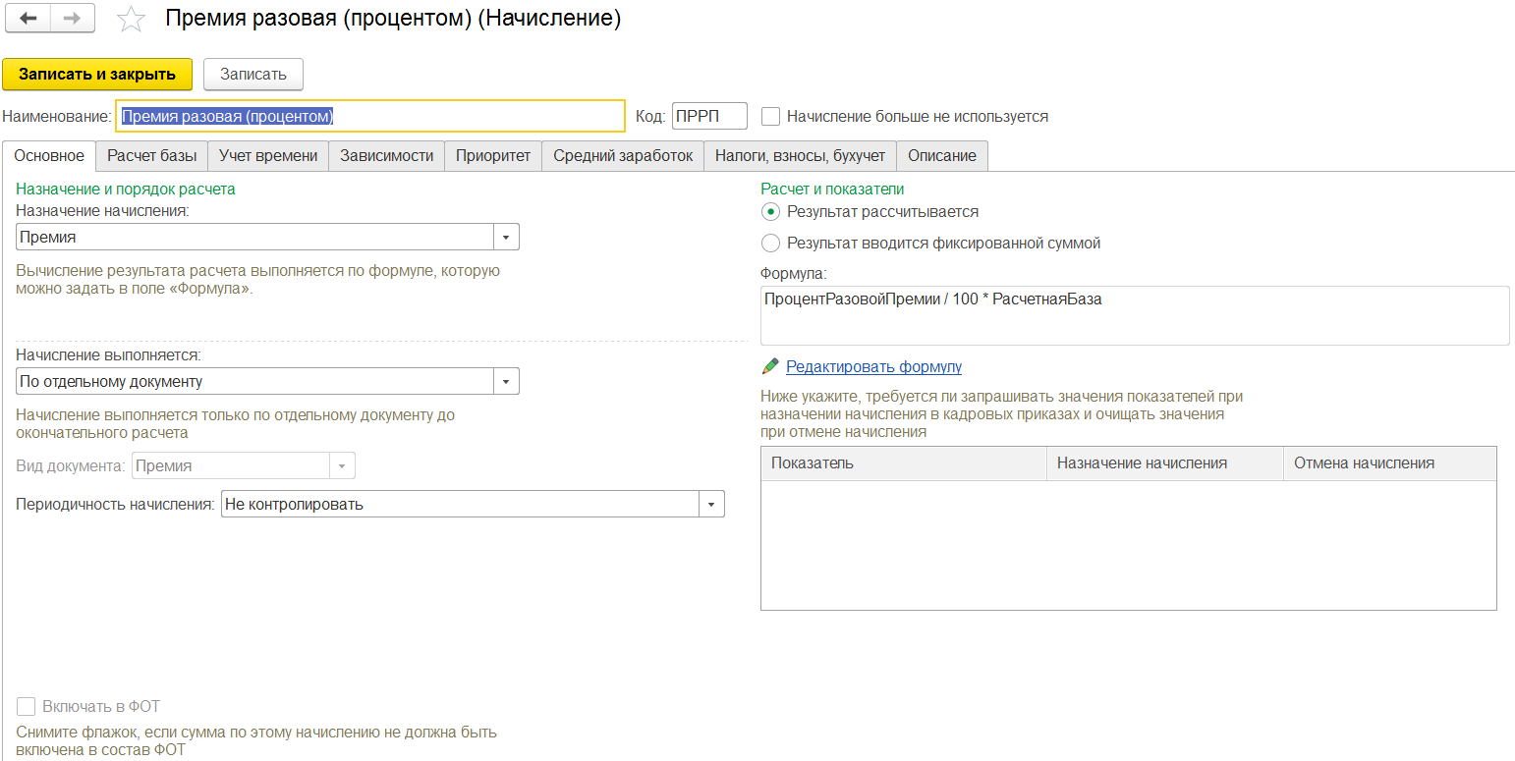1515x761 pixels.
Task: Select 'Результат вводится фиксированной суммой' option
Action: [771, 244]
